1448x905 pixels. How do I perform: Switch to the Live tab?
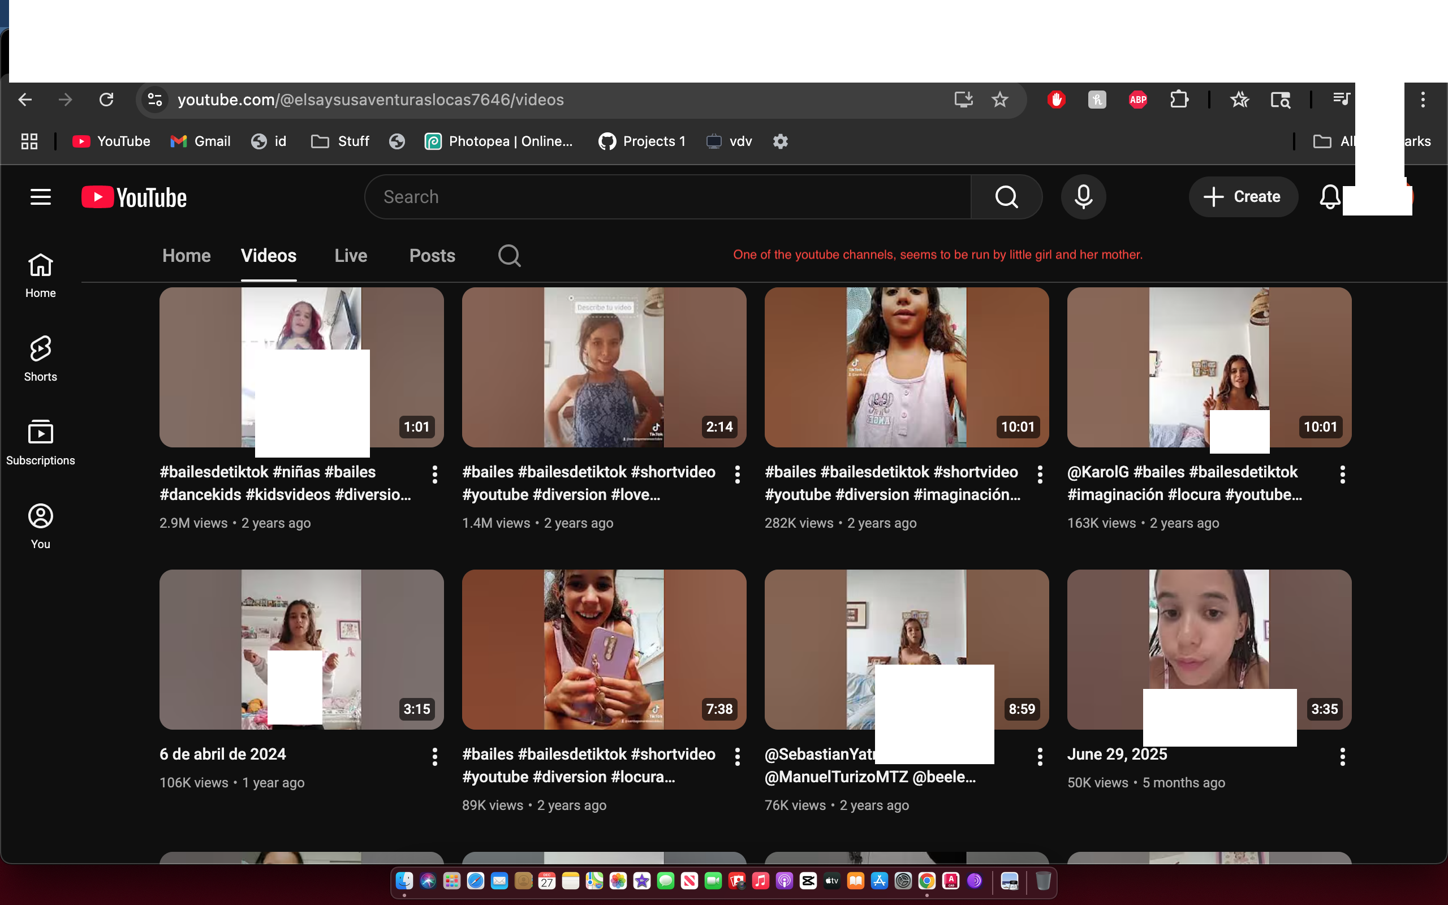[x=351, y=256]
